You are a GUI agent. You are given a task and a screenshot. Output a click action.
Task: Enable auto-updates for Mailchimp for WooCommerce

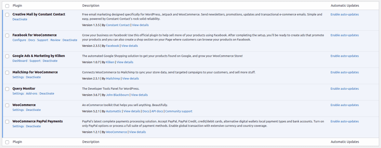point(345,72)
